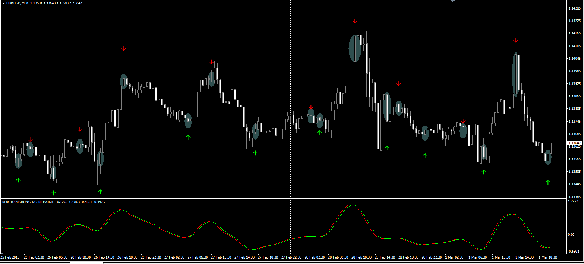Click the small triangle icon before EURUSD,M30
Viewport: 584px width, 264px height.
pyautogui.click(x=3, y=3)
